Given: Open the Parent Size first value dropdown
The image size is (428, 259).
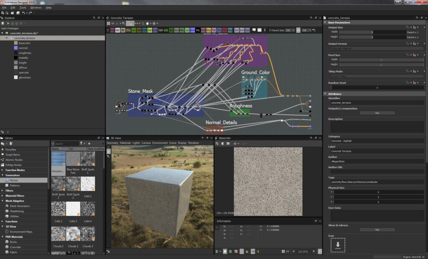Looking at the screenshot, I should [290, 30].
